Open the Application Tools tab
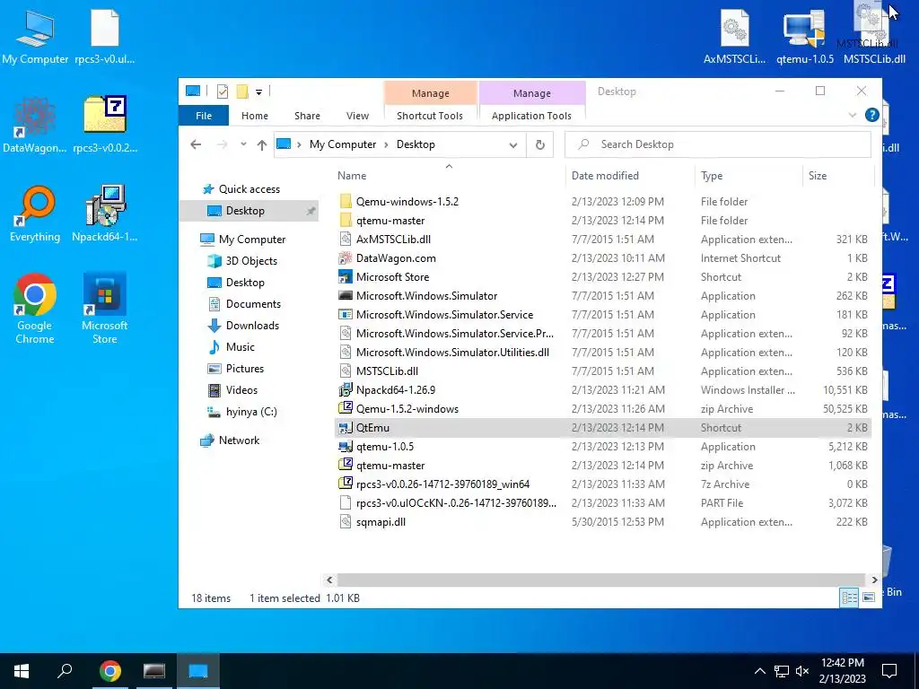Screen dimensions: 919x689 point(531,116)
